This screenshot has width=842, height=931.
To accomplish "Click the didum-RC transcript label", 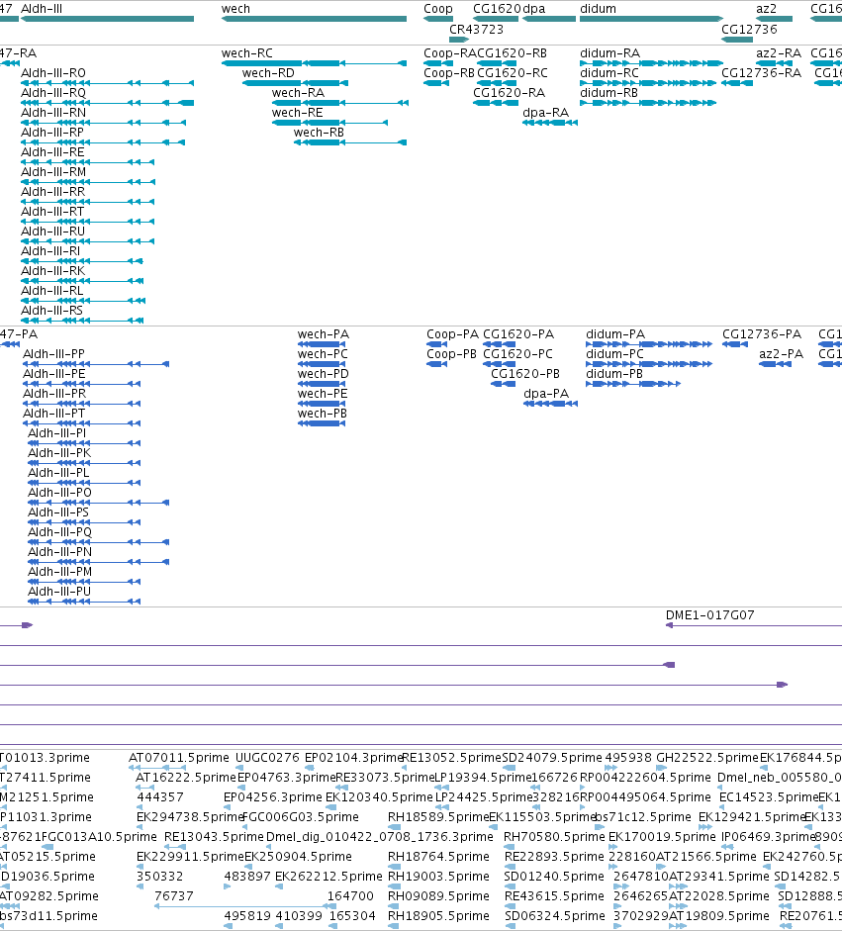I will (609, 73).
